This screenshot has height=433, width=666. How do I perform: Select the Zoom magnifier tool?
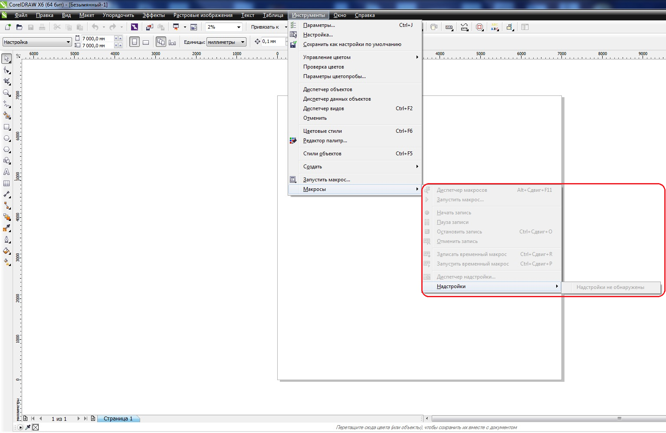click(x=7, y=93)
